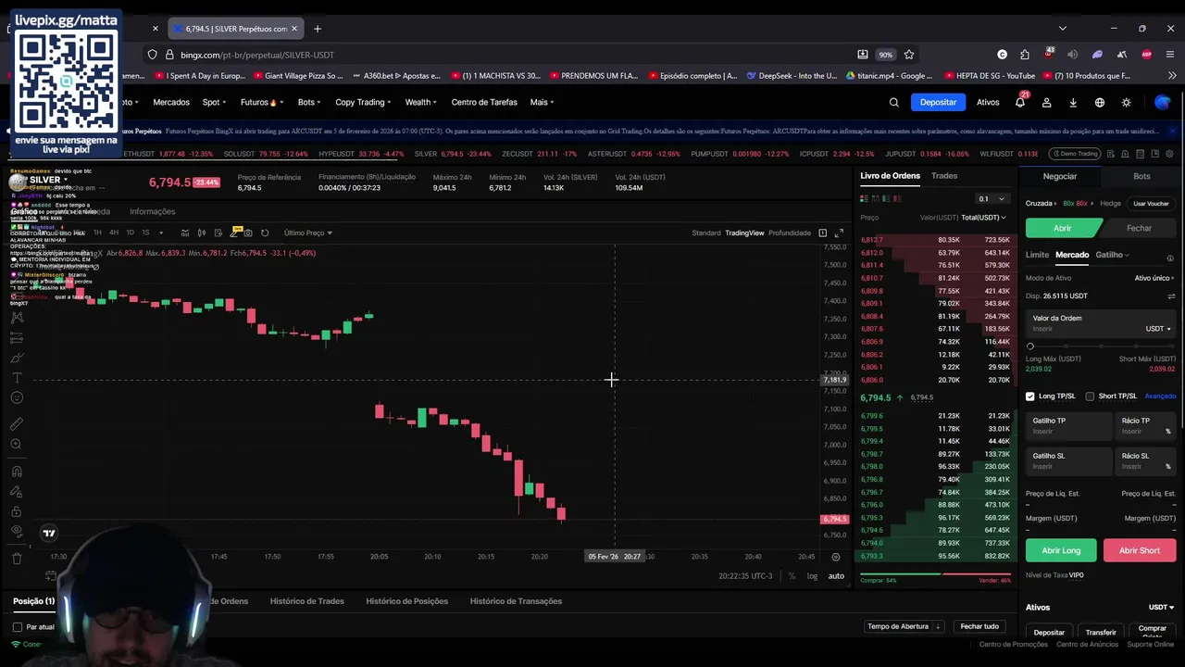The width and height of the screenshot is (1185, 667).
Task: Toggle the percent scale option on chart
Action: (792, 576)
